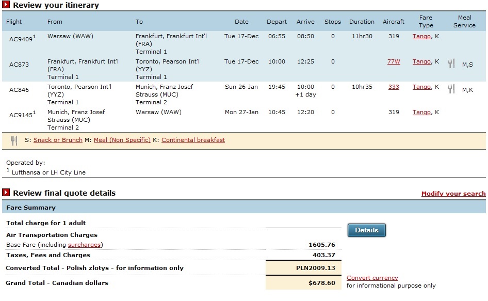The width and height of the screenshot is (488, 301).
Task: Click the Duration column header
Action: 362,22
